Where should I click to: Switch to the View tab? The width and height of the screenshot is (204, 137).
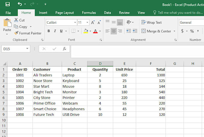[x=141, y=13]
